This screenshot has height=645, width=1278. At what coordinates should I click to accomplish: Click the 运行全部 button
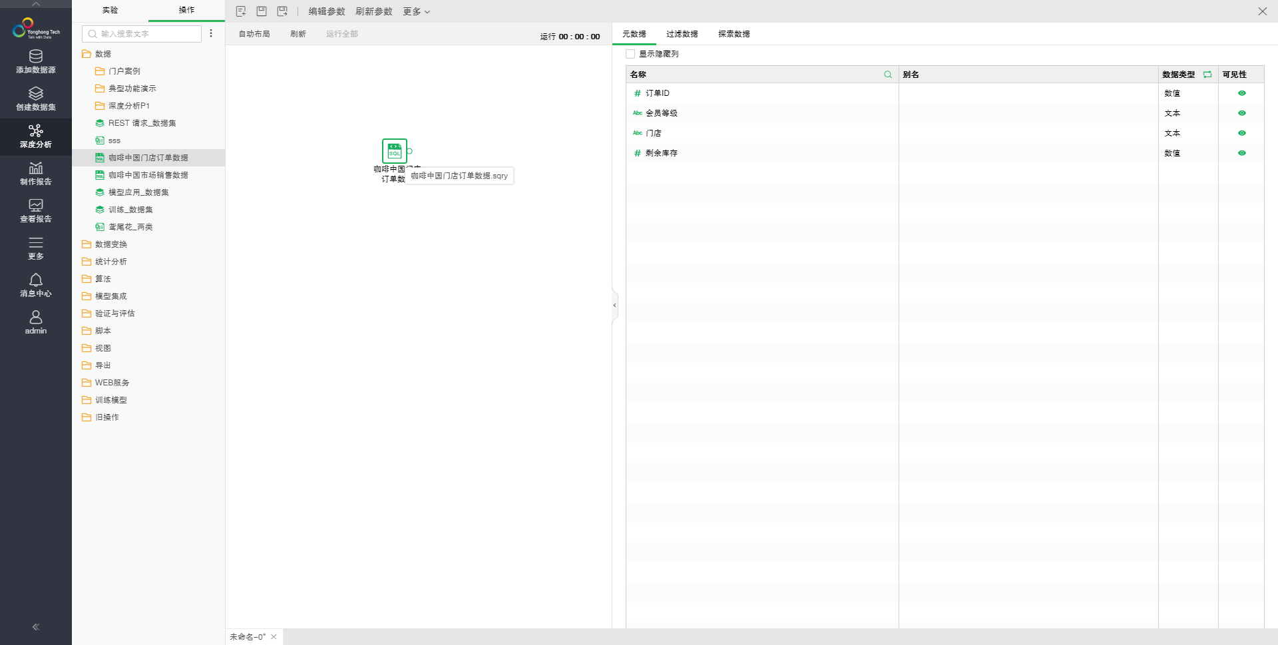pyautogui.click(x=341, y=34)
